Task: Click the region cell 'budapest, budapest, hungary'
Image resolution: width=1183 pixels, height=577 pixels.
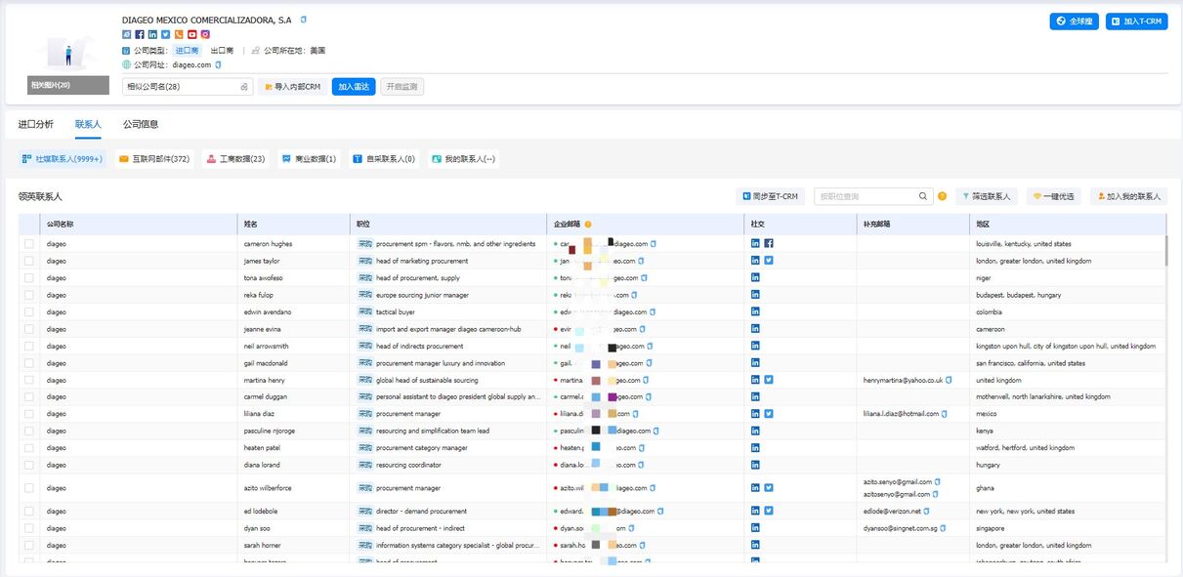Action: tap(1018, 295)
